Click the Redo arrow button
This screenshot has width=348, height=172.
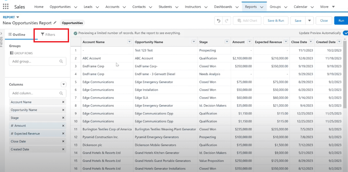(226, 21)
